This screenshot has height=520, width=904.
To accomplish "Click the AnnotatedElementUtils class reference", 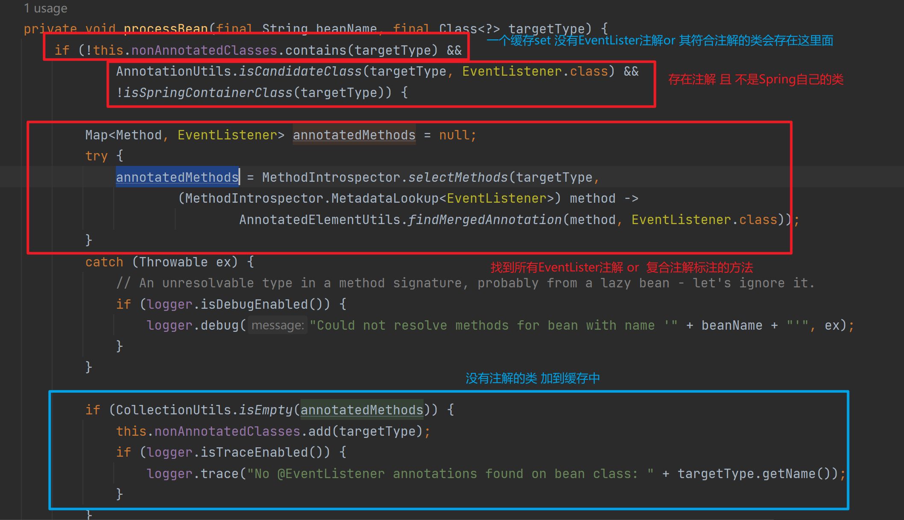I will pyautogui.click(x=319, y=220).
